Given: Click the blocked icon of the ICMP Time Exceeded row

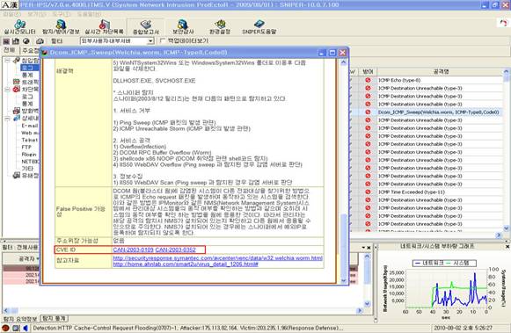Looking at the screenshot, I should tap(368, 192).
